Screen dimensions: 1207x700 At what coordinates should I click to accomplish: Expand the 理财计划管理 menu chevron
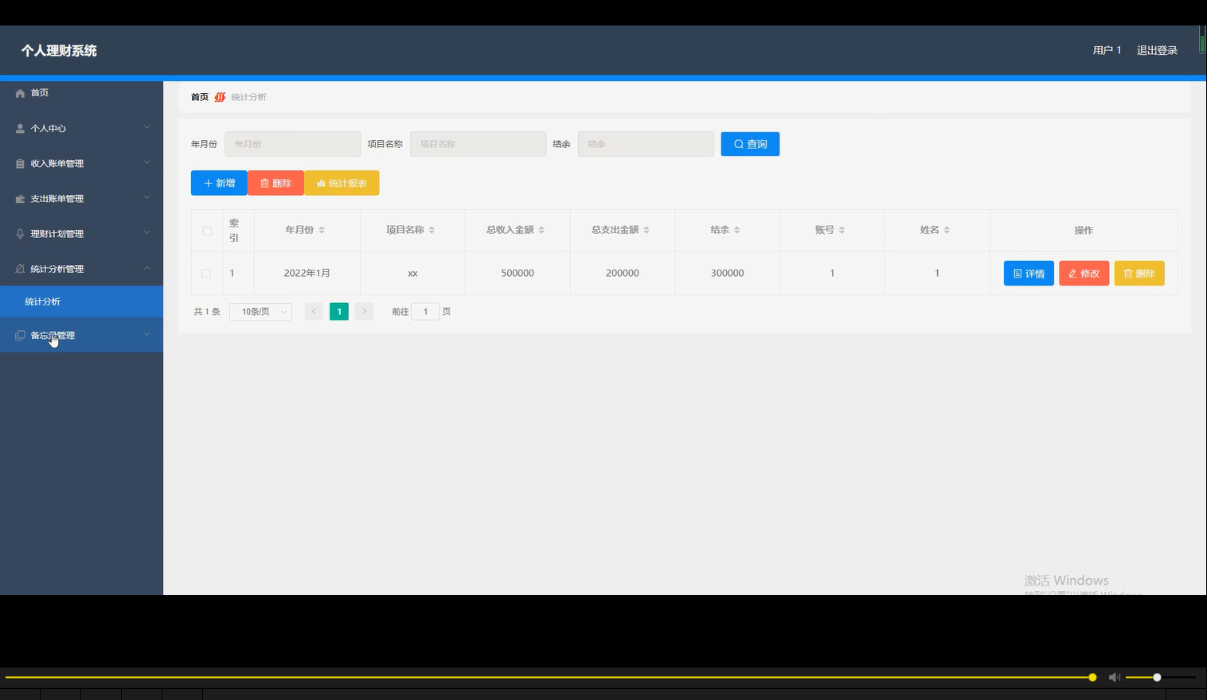[146, 232]
